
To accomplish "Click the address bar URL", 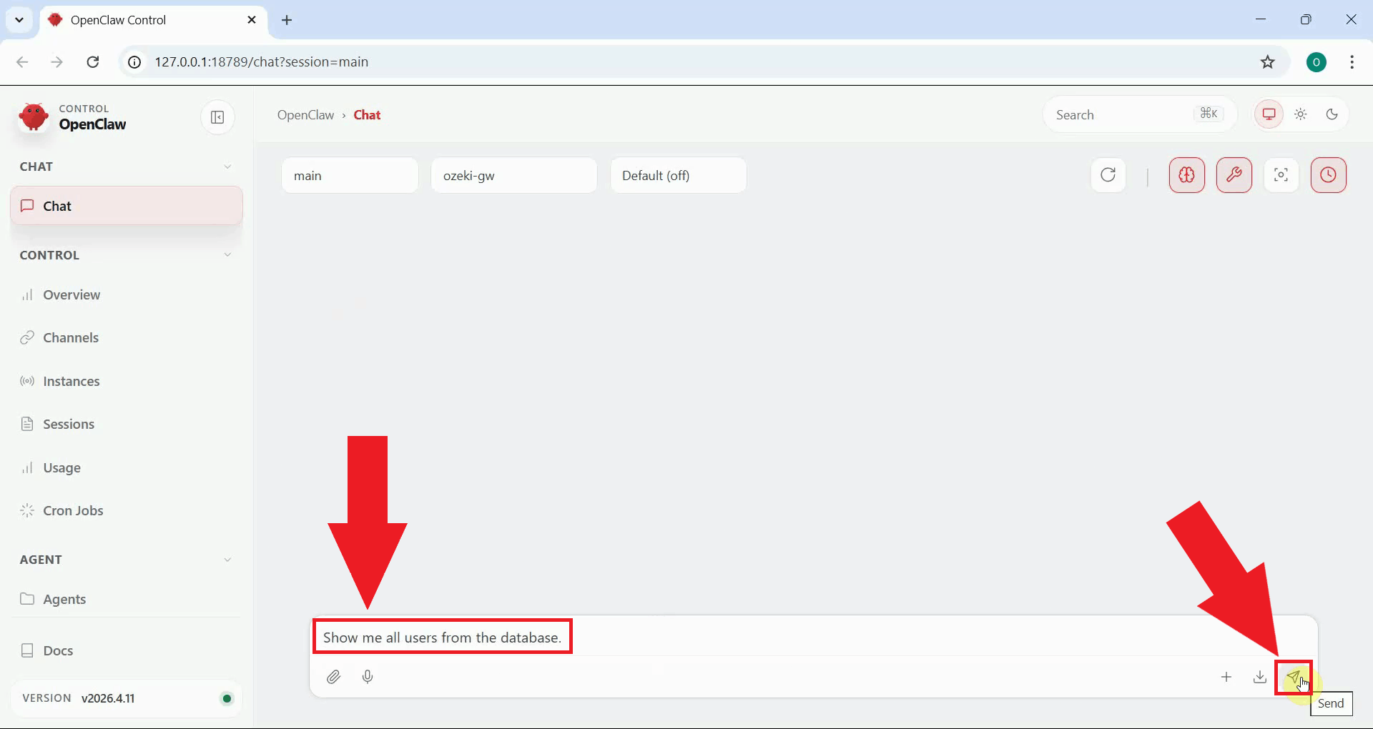I will click(x=262, y=62).
